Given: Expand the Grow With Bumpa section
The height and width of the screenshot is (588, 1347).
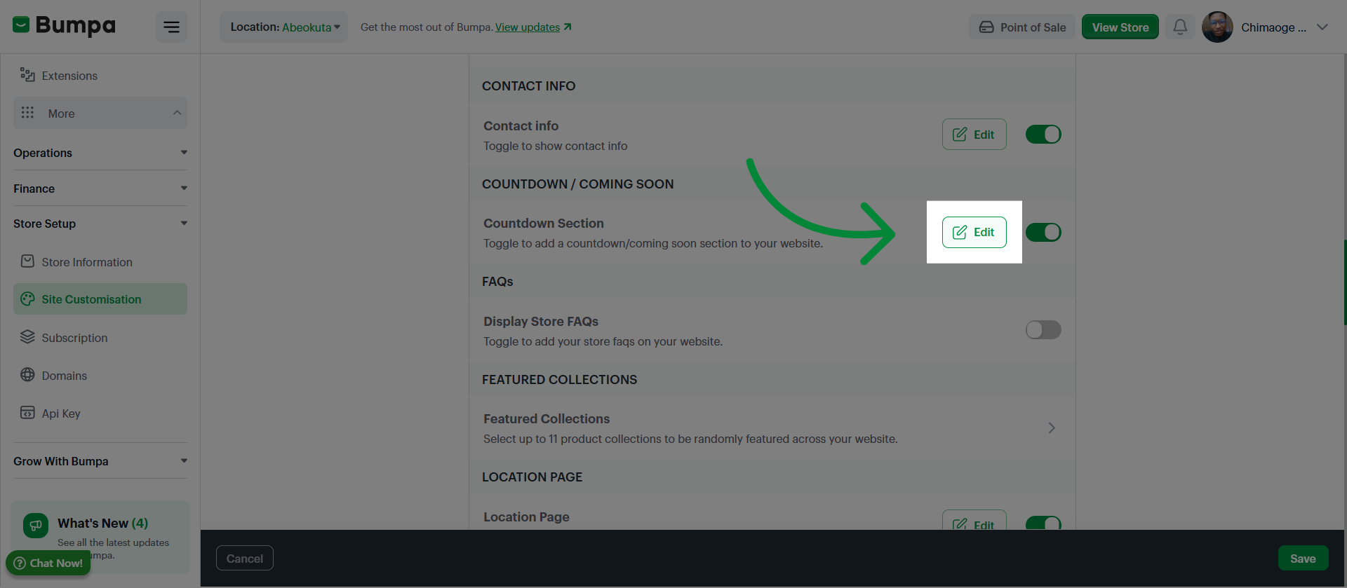Looking at the screenshot, I should tap(100, 461).
